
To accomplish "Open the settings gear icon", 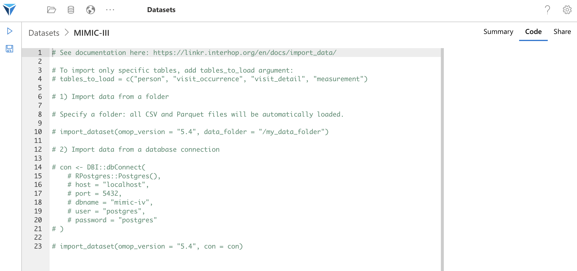I will coord(567,10).
